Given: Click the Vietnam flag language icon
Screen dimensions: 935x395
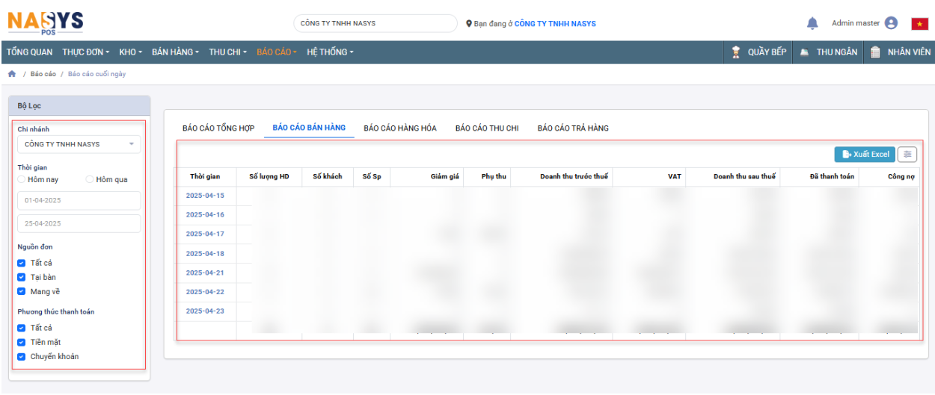Looking at the screenshot, I should pos(919,24).
